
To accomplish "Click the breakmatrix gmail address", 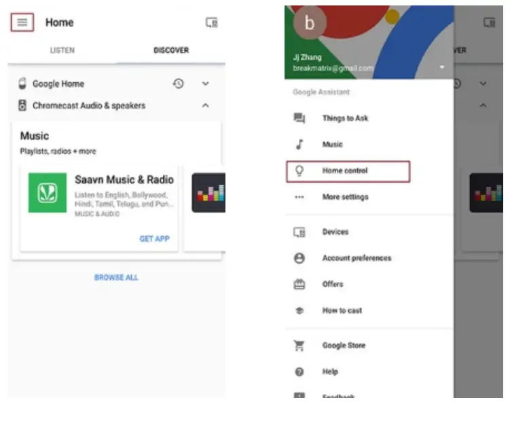I will click(333, 68).
